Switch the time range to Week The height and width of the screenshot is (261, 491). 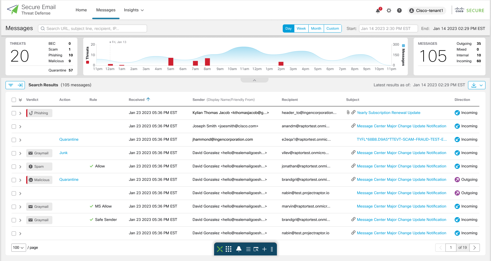click(301, 28)
